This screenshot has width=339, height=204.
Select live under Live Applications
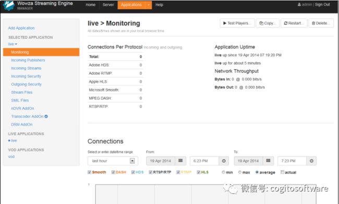pyautogui.click(x=14, y=141)
